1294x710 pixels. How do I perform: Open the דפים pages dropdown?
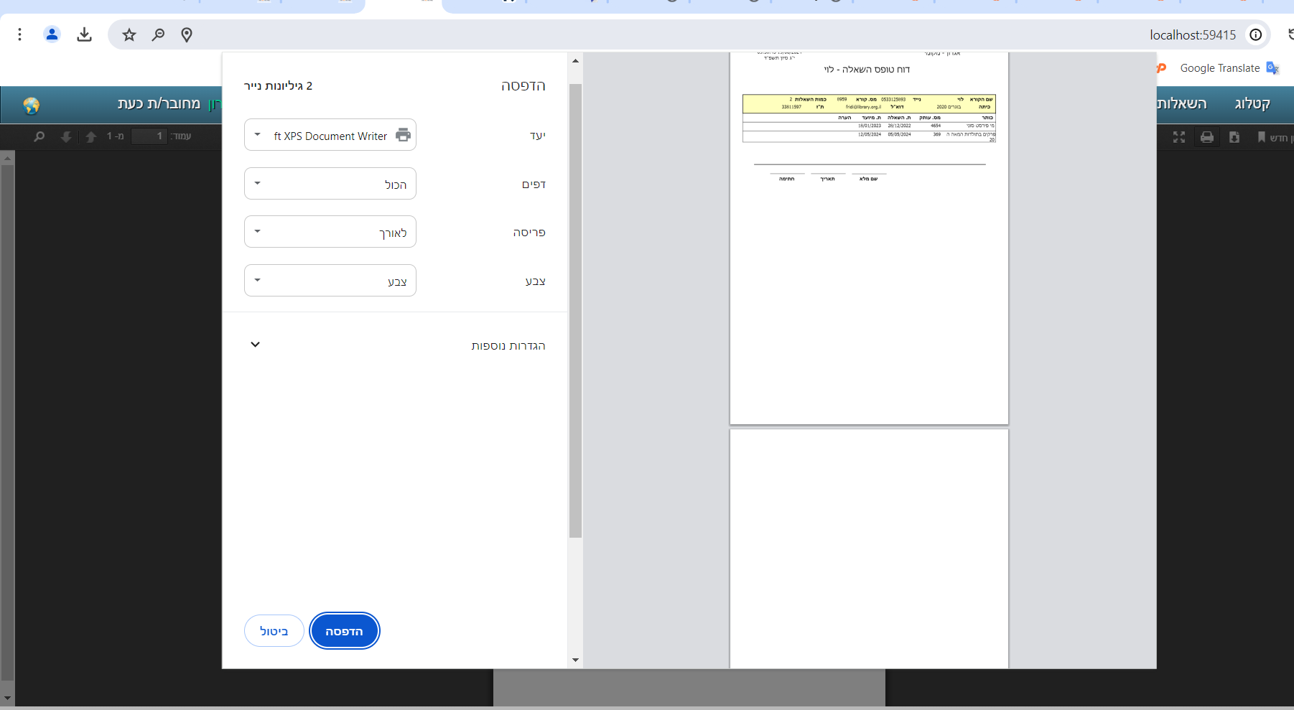330,184
